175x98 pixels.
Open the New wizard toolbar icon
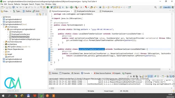[x=2, y=7]
